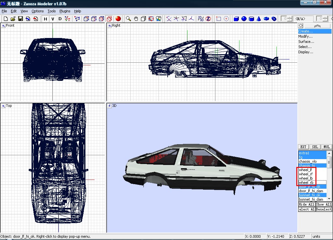Click the torus primitive icon
333x240 pixels.
(266, 19)
